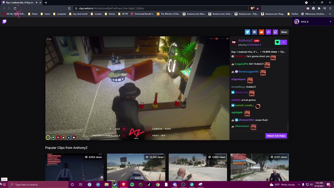
Task: Open the More share options
Action: coord(284,32)
